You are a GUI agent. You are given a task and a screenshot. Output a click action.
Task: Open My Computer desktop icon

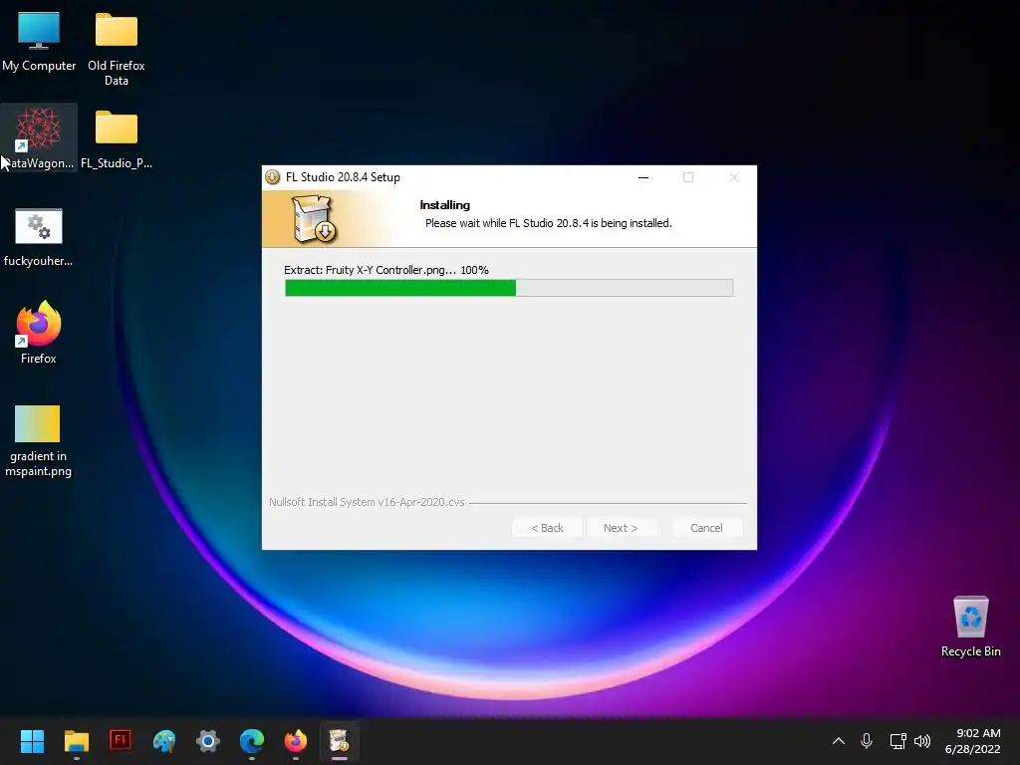tap(39, 41)
